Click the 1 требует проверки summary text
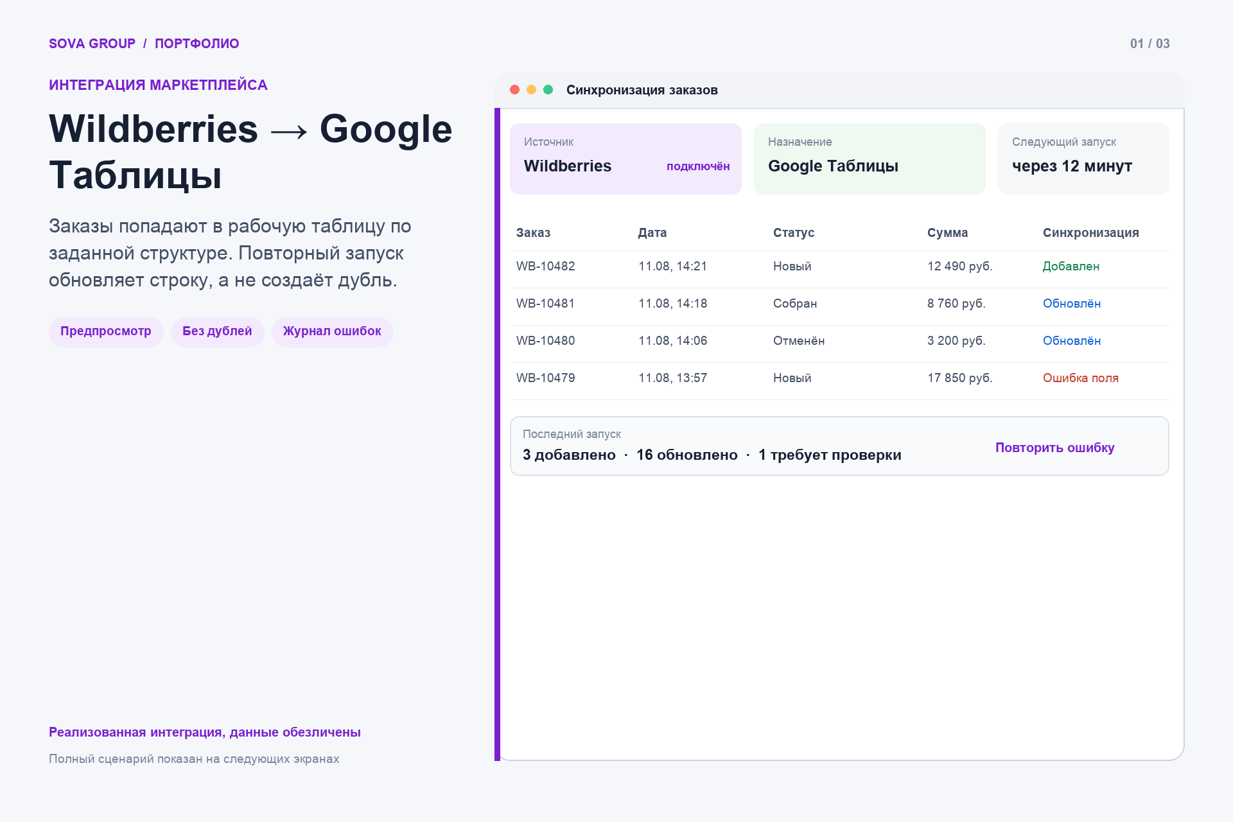1233x822 pixels. coord(830,455)
